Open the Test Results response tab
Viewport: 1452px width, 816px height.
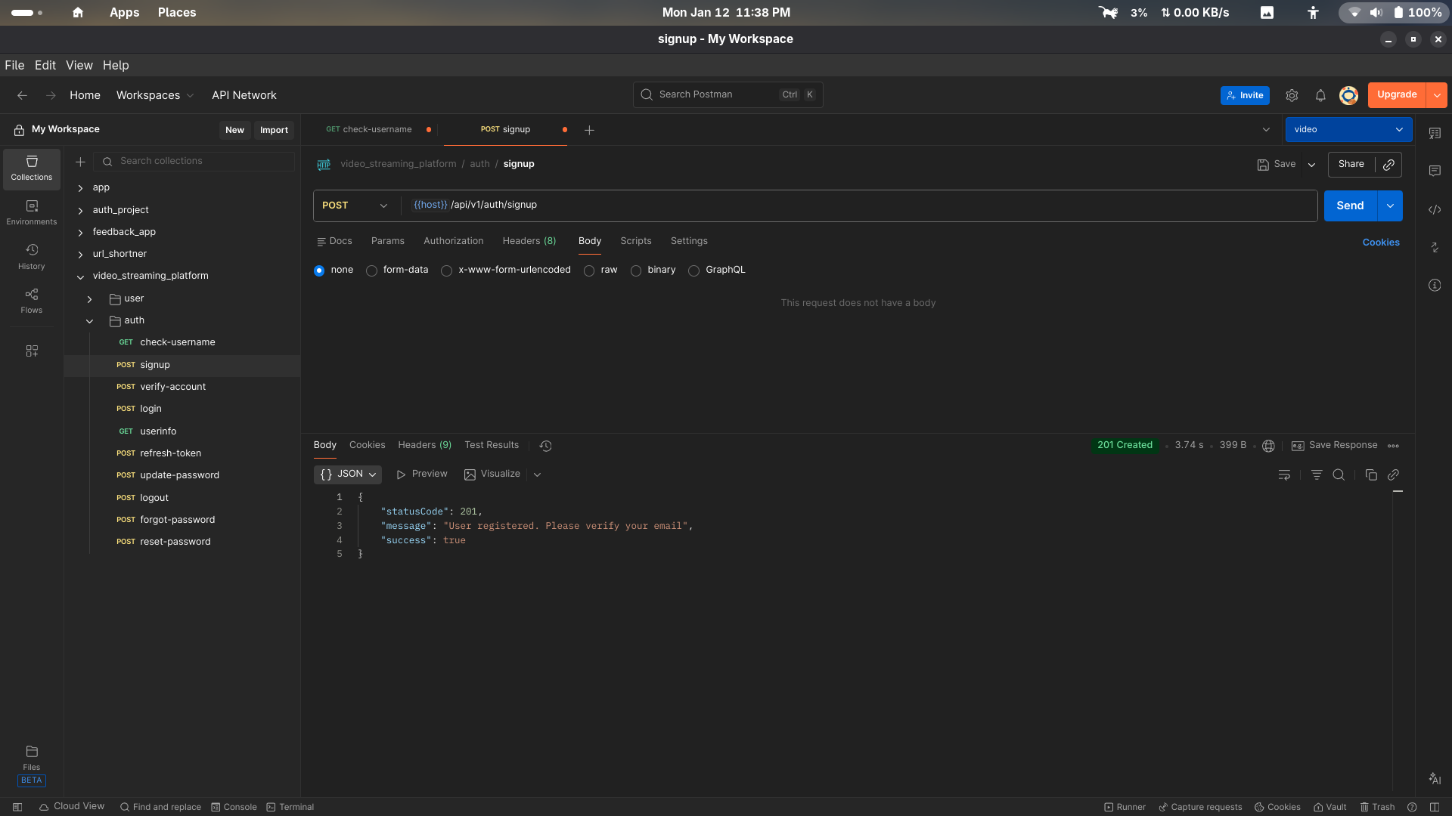click(x=492, y=445)
